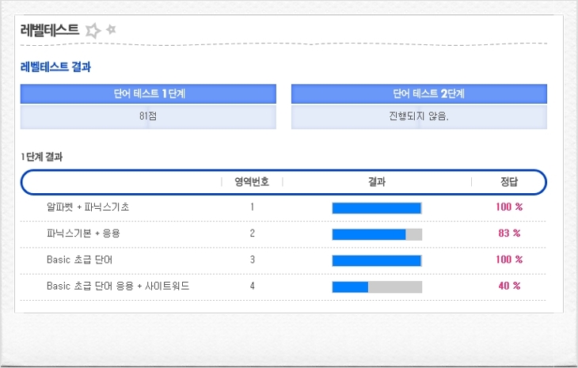
Task: Click the progress bar for area 4
Action: (377, 286)
